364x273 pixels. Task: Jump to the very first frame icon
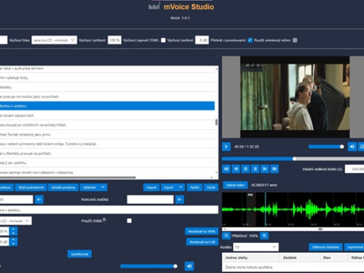pos(226,169)
